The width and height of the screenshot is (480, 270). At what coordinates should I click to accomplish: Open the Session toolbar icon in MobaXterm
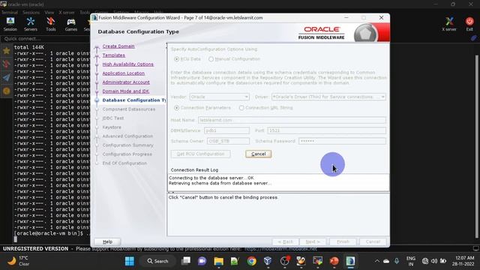pos(10,24)
